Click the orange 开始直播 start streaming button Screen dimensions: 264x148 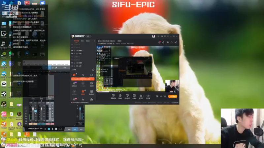click(173, 96)
